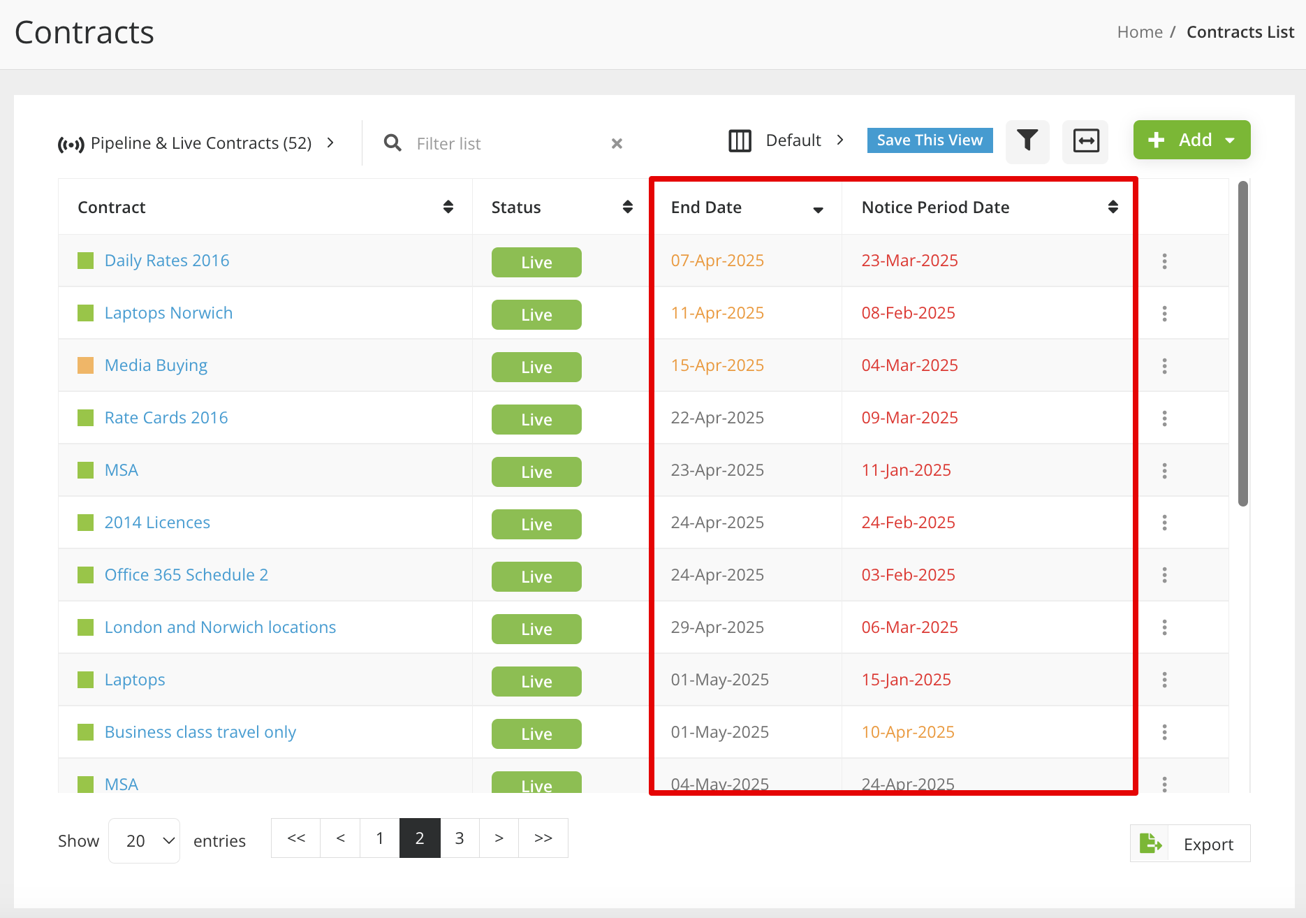Click the Export file icon
Image resolution: width=1306 pixels, height=918 pixels.
click(1150, 844)
